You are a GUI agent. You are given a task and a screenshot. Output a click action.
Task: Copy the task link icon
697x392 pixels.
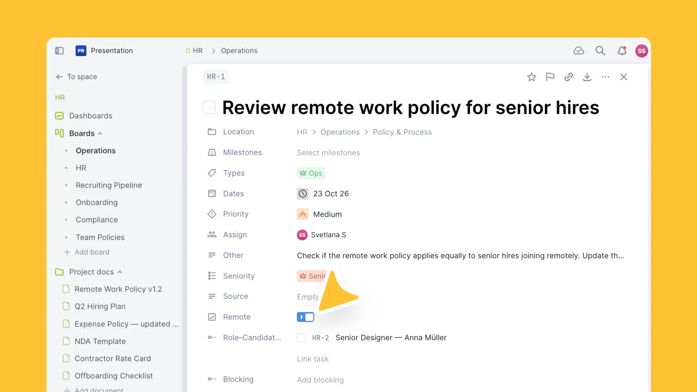[x=568, y=77]
